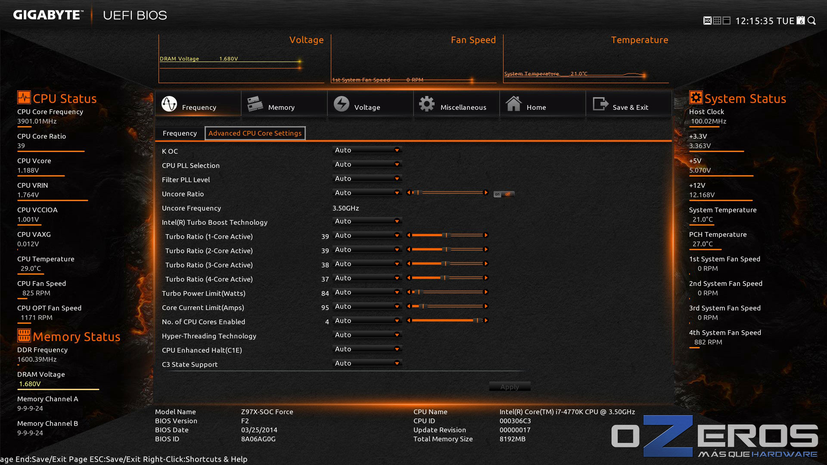
Task: Click the System Temperature graph line
Action: pos(575,76)
